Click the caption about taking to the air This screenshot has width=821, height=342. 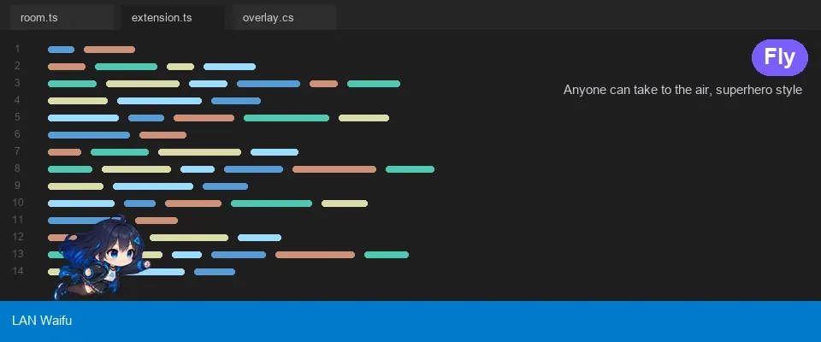[682, 90]
